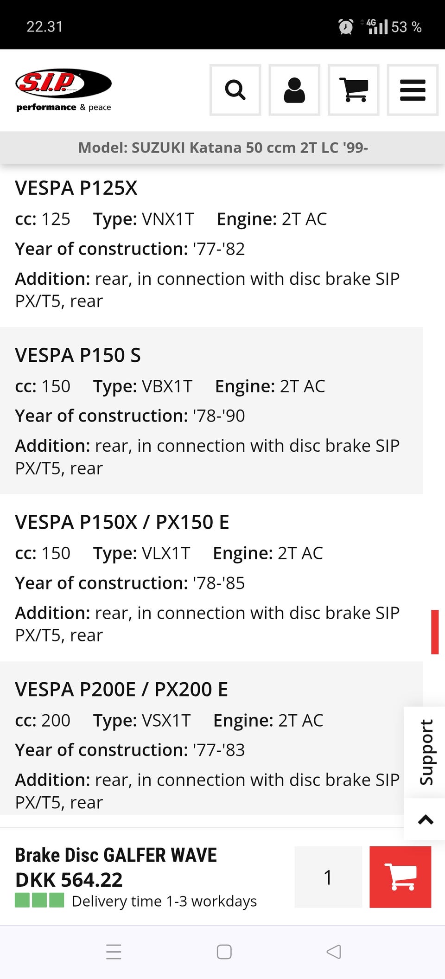This screenshot has width=445, height=979.
Task: Open the Support side tab
Action: tap(426, 752)
